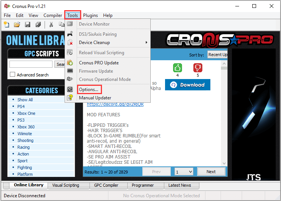Open the page number dropdown
This screenshot has height=201, width=281.
[x=184, y=172]
